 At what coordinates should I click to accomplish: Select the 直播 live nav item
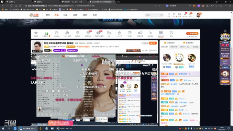click(56, 15)
